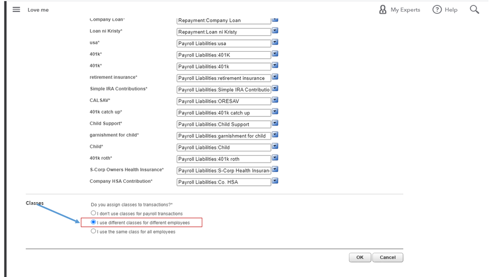This screenshot has height=277, width=493.
Task: Open the Child Support account dropdown arrow
Action: pyautogui.click(x=275, y=123)
